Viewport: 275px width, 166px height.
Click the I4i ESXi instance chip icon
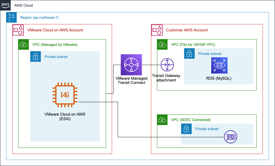coord(65,95)
